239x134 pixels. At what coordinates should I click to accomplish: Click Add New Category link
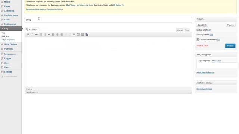(x=205, y=73)
